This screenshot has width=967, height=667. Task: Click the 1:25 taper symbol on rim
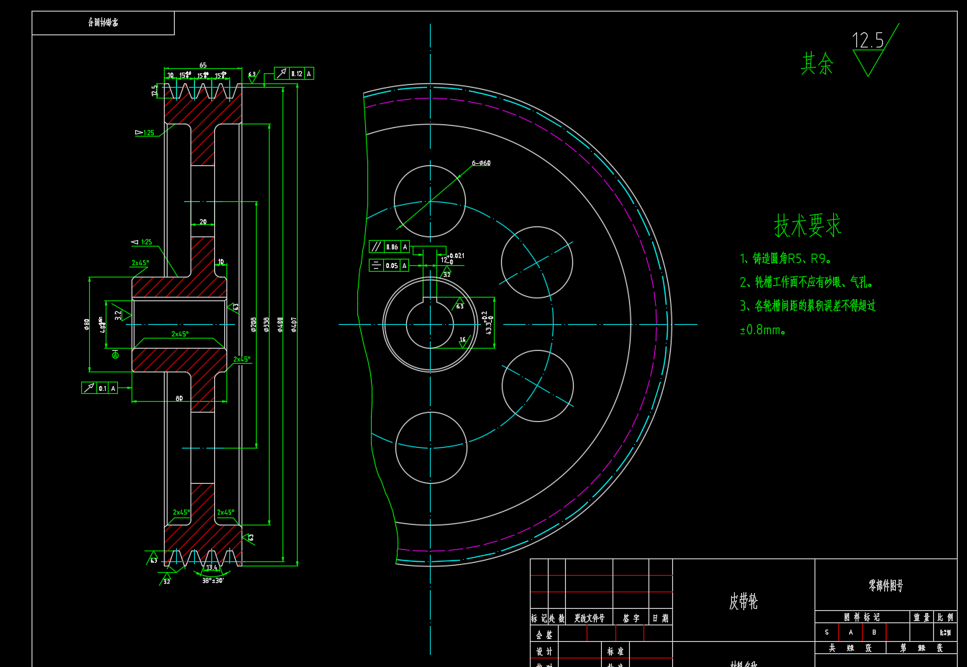(x=148, y=132)
